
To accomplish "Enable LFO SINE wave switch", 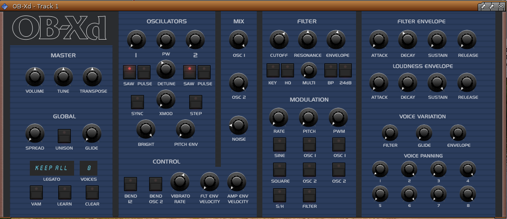I will pos(280,144).
